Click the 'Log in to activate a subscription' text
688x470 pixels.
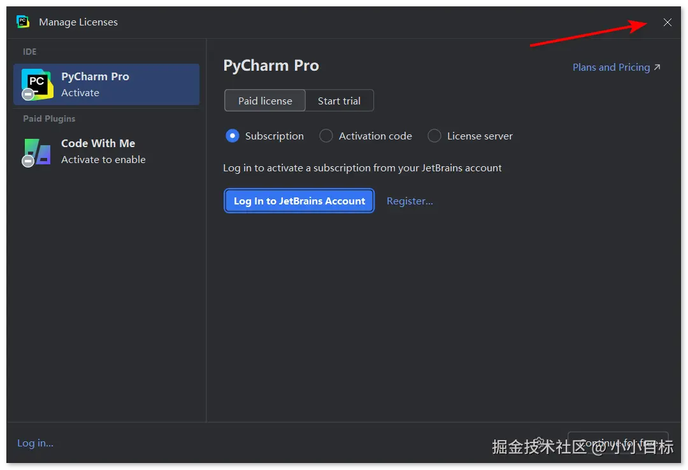tap(362, 167)
